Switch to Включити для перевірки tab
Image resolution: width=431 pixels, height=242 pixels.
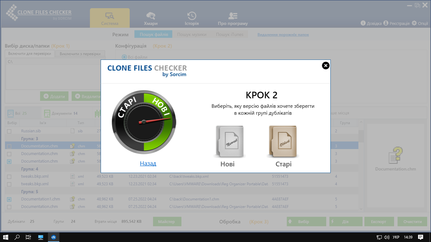[30, 54]
